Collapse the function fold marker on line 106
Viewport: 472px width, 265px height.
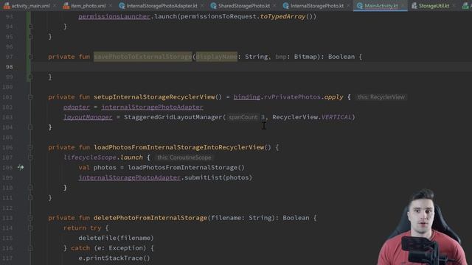click(x=30, y=147)
